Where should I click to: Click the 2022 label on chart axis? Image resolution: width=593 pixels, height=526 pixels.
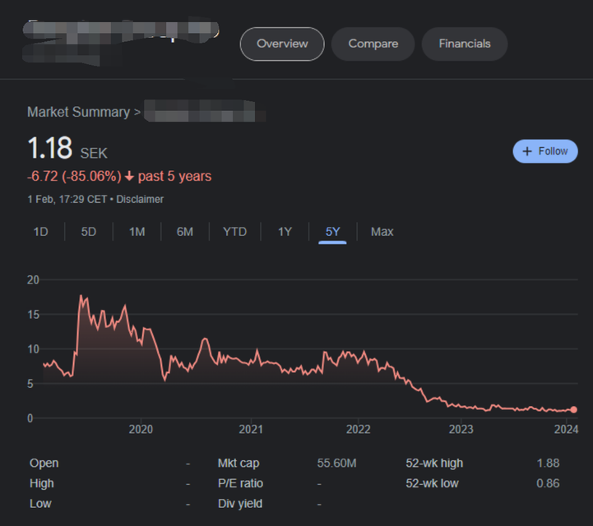click(358, 429)
